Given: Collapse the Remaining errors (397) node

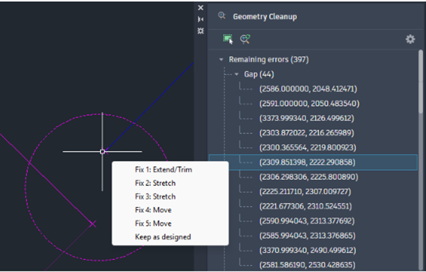Looking at the screenshot, I should pos(221,59).
